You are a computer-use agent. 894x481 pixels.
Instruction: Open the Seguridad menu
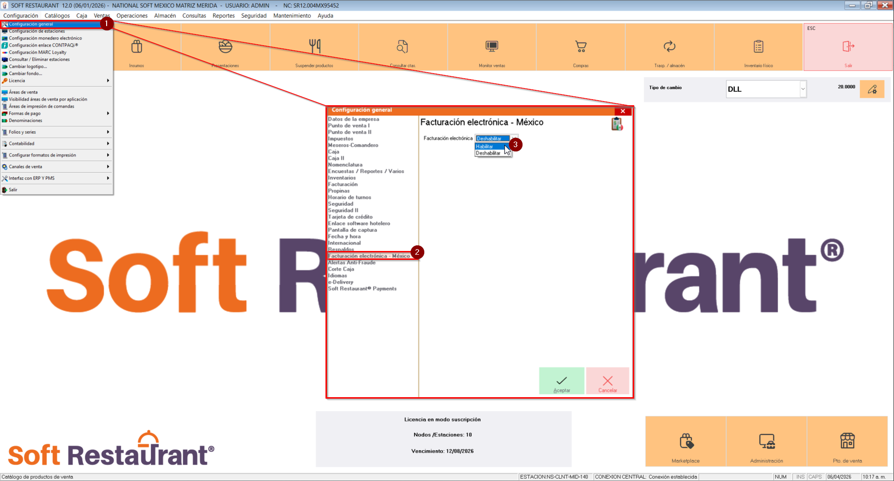[x=254, y=16]
